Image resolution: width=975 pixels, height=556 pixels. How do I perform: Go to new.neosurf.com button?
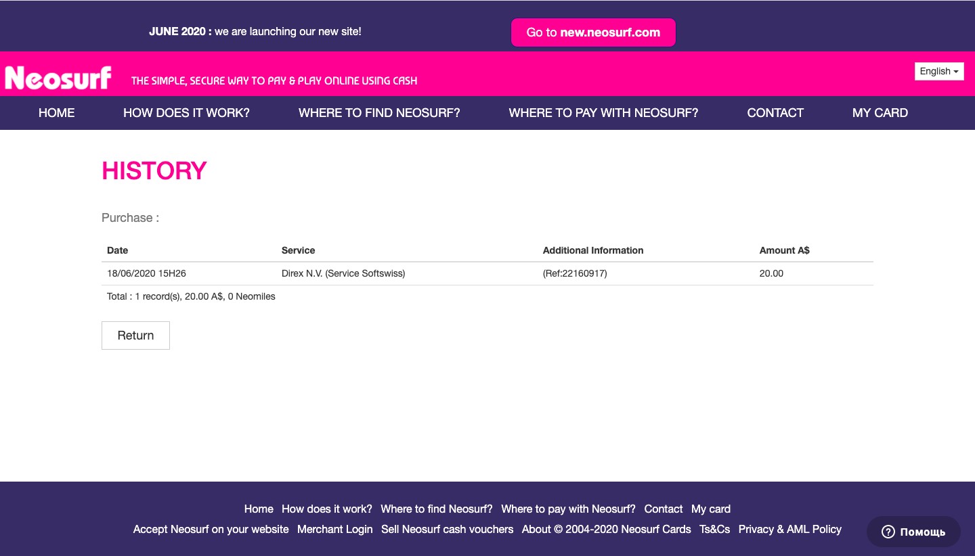[593, 32]
